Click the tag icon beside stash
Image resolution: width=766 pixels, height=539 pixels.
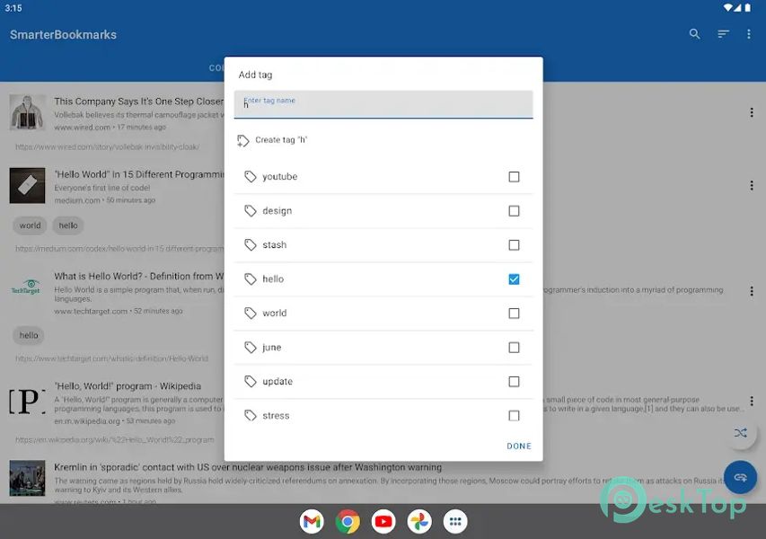click(251, 245)
